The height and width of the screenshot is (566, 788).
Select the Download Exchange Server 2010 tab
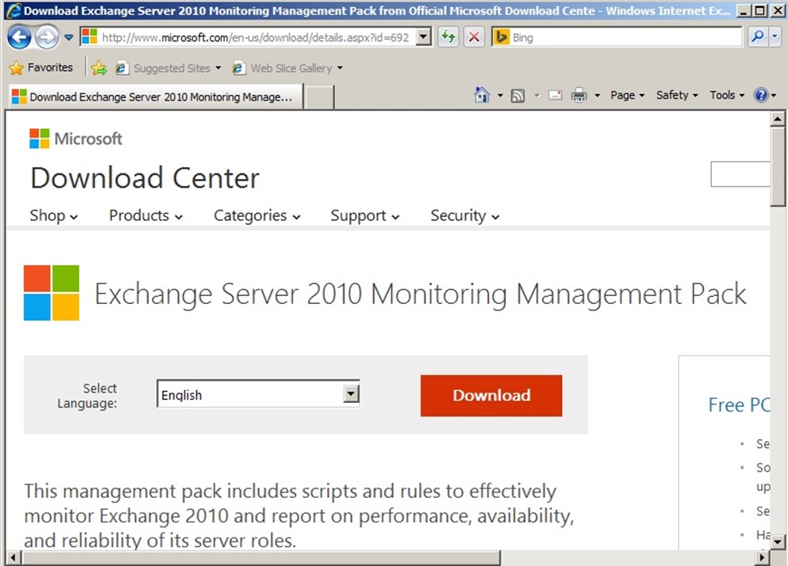[x=156, y=97]
